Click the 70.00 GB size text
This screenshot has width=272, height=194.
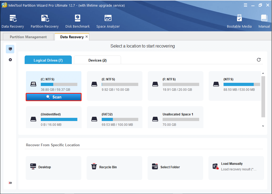[x=169, y=125]
